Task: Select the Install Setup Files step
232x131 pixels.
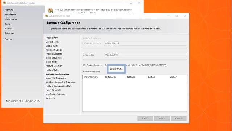Action: coord(54,58)
